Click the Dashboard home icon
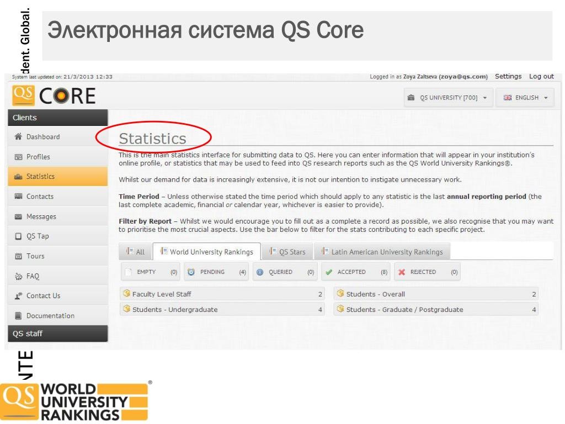Screen dimensions: 565x424 pos(18,136)
